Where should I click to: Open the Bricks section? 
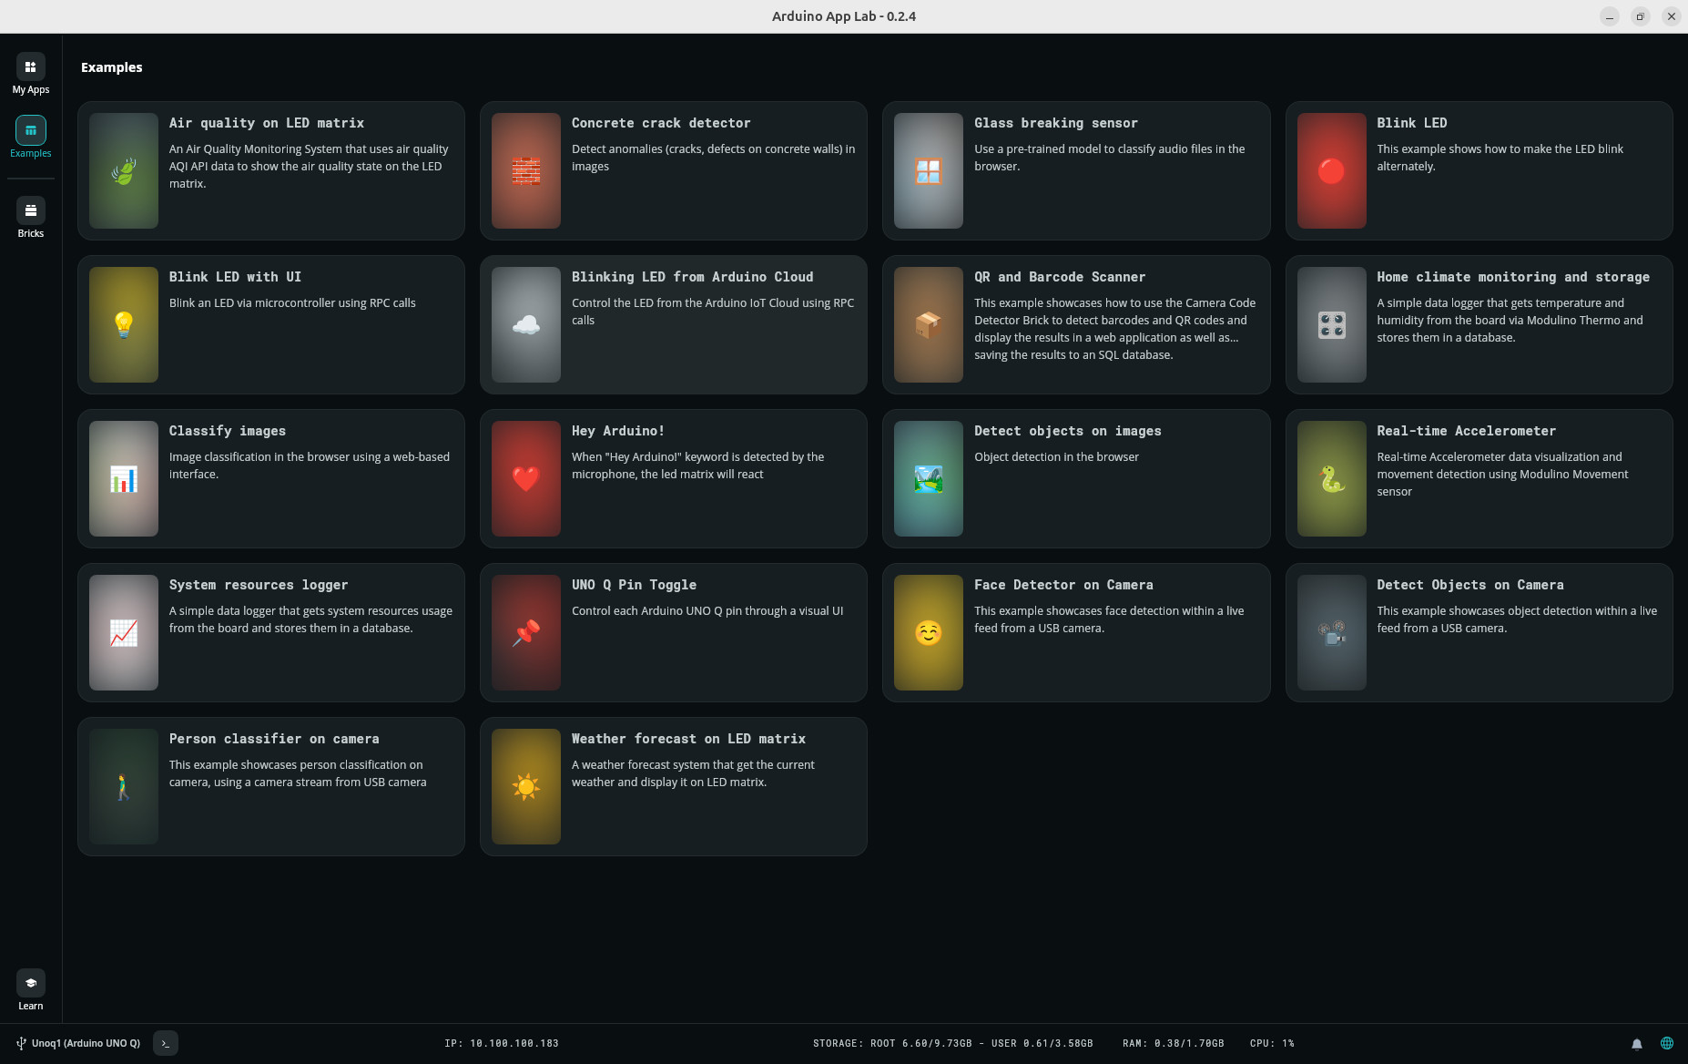coord(30,218)
